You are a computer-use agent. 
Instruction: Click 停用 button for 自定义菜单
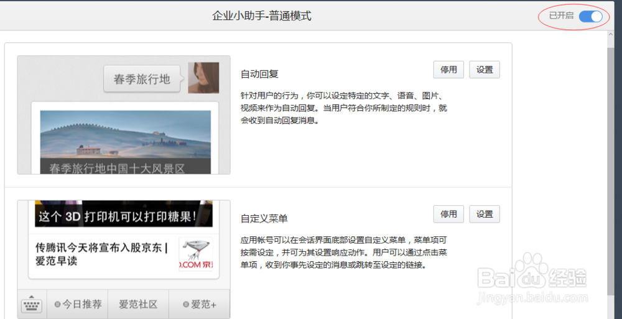pos(448,215)
